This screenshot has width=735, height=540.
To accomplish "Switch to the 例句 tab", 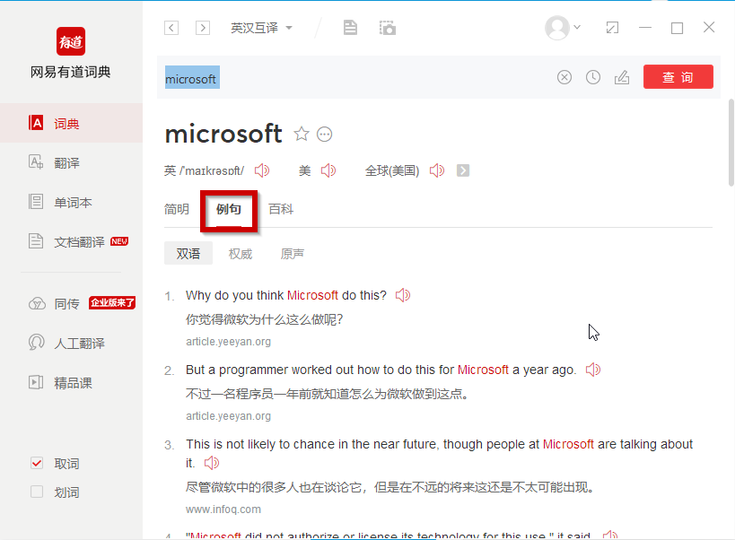I will tap(229, 209).
